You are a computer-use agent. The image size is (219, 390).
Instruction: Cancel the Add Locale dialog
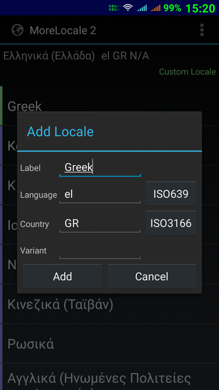click(x=152, y=276)
